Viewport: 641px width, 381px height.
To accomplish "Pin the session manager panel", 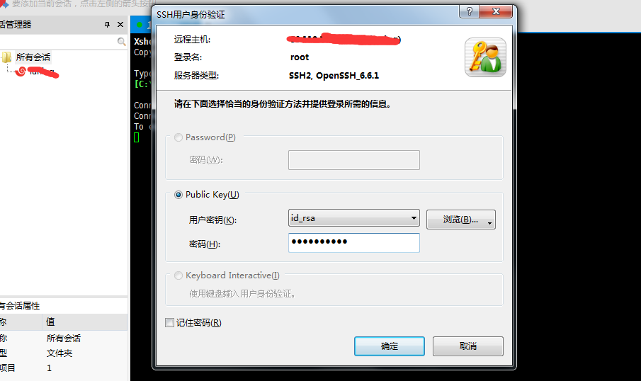I will (107, 25).
